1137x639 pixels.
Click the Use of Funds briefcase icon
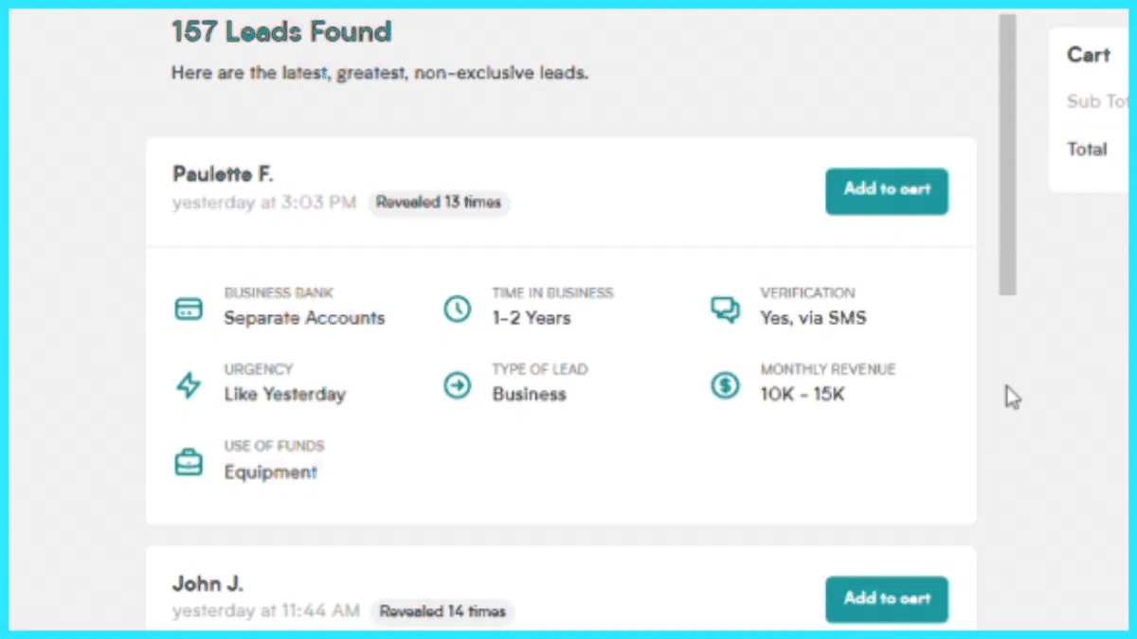(x=189, y=462)
